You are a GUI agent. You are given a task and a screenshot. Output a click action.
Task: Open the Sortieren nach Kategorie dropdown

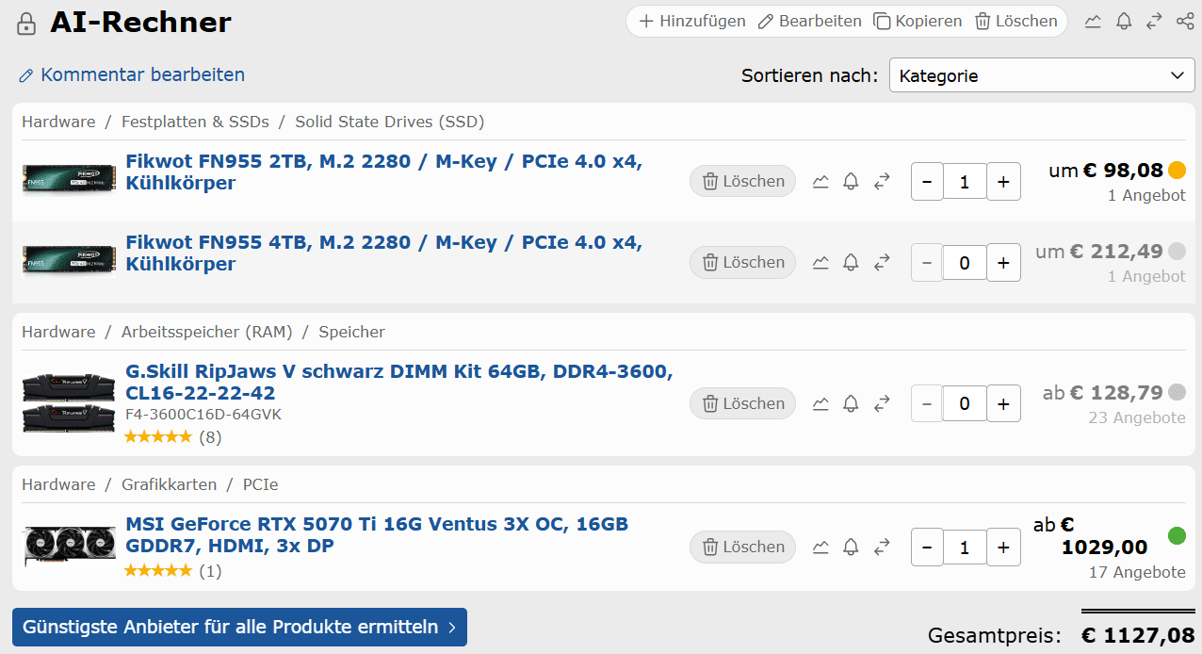point(1042,76)
